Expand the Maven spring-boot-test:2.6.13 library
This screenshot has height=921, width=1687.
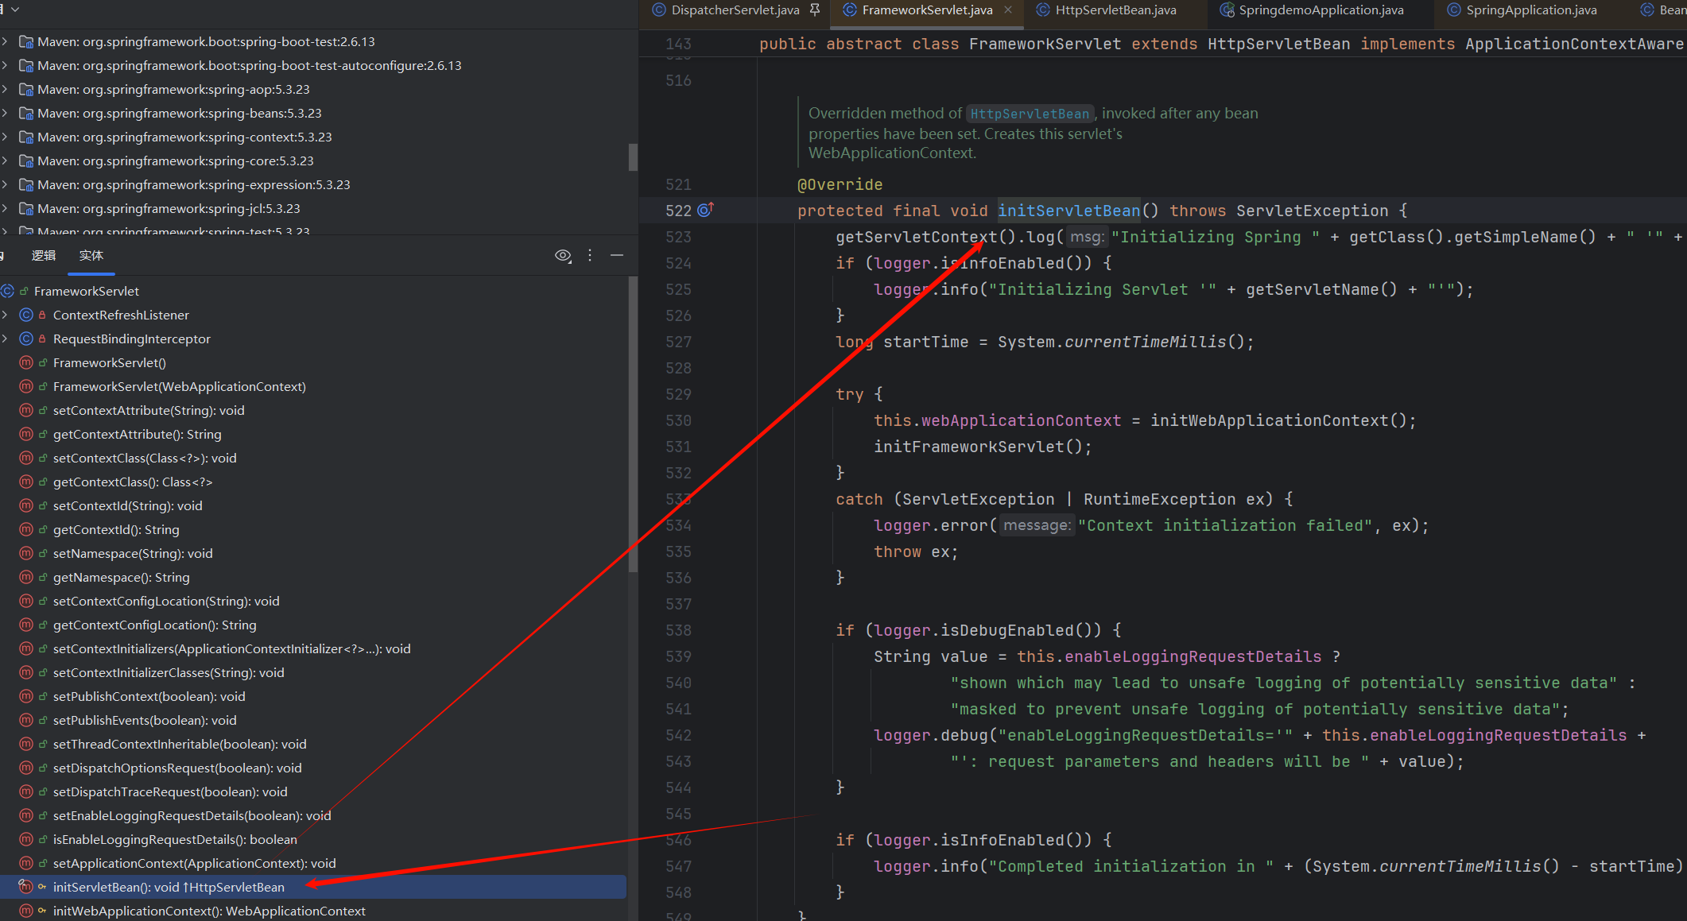coord(5,41)
